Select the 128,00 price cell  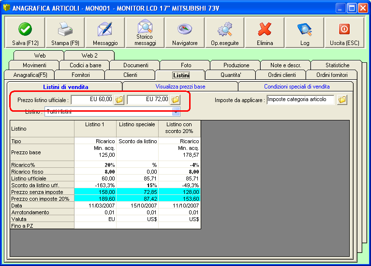(179, 192)
